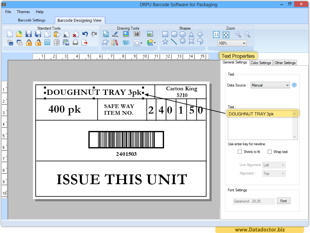The image size is (310, 233).
Task: Insert a barcode onto the label
Action: click(x=137, y=34)
